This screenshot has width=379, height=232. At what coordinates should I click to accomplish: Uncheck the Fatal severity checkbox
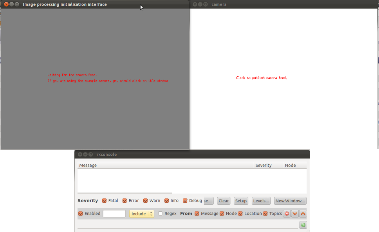105,201
